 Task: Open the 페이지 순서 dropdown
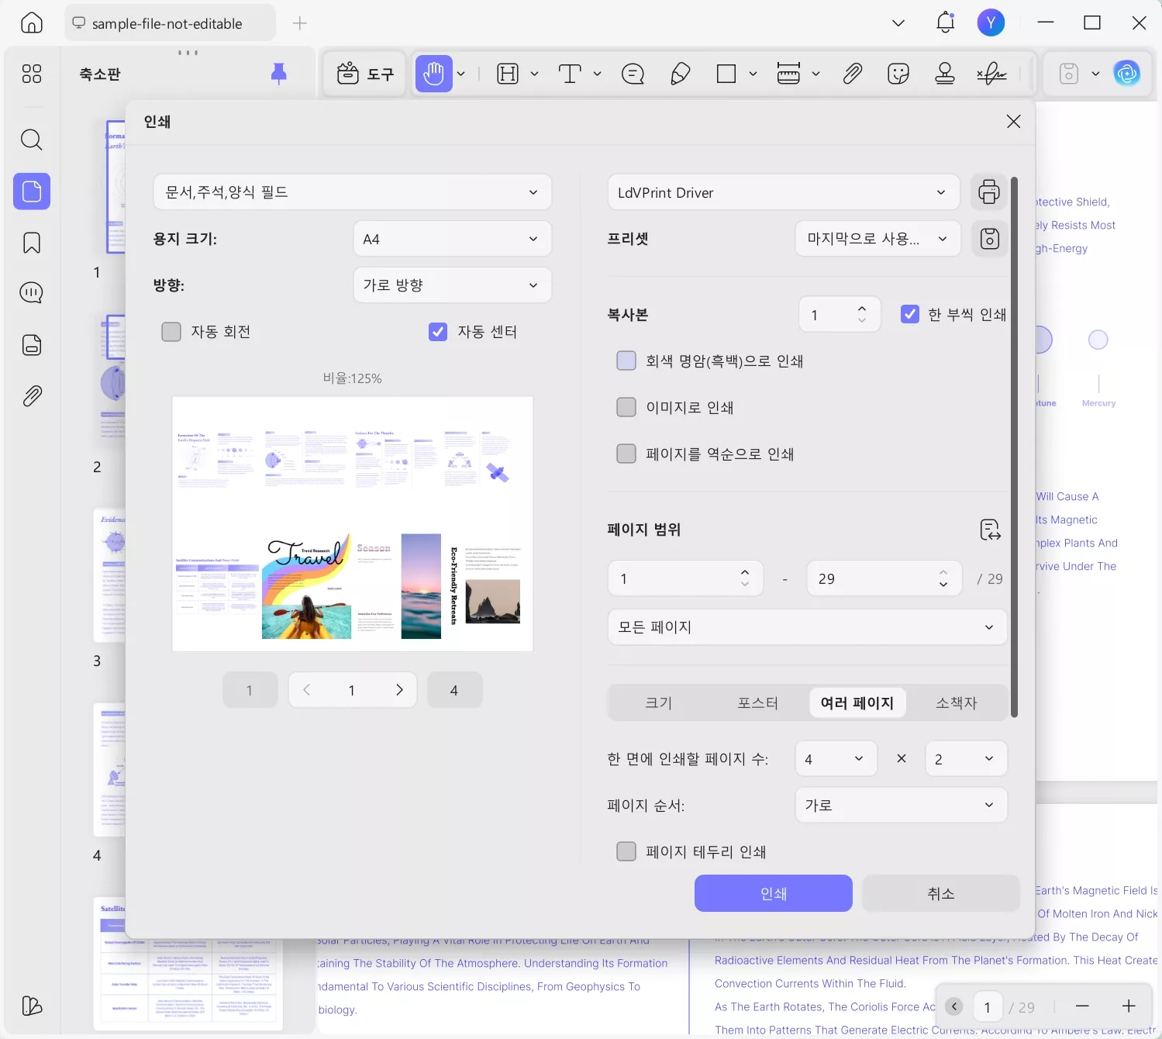pyautogui.click(x=900, y=805)
